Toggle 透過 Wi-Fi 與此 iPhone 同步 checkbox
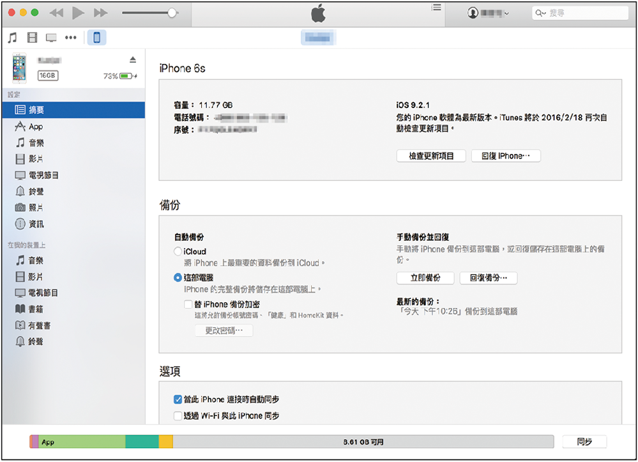Viewport: 638px width, 462px height. (178, 415)
